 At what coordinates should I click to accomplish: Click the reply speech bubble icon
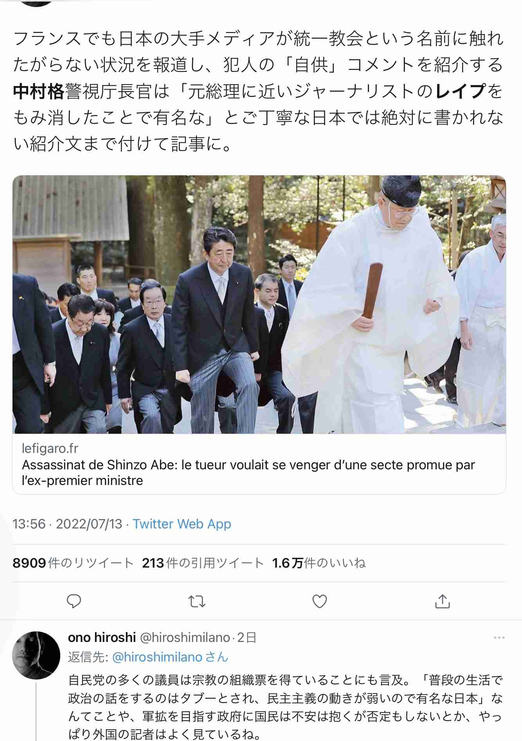tap(74, 601)
